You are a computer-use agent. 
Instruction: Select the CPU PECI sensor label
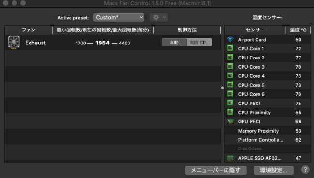(x=249, y=104)
